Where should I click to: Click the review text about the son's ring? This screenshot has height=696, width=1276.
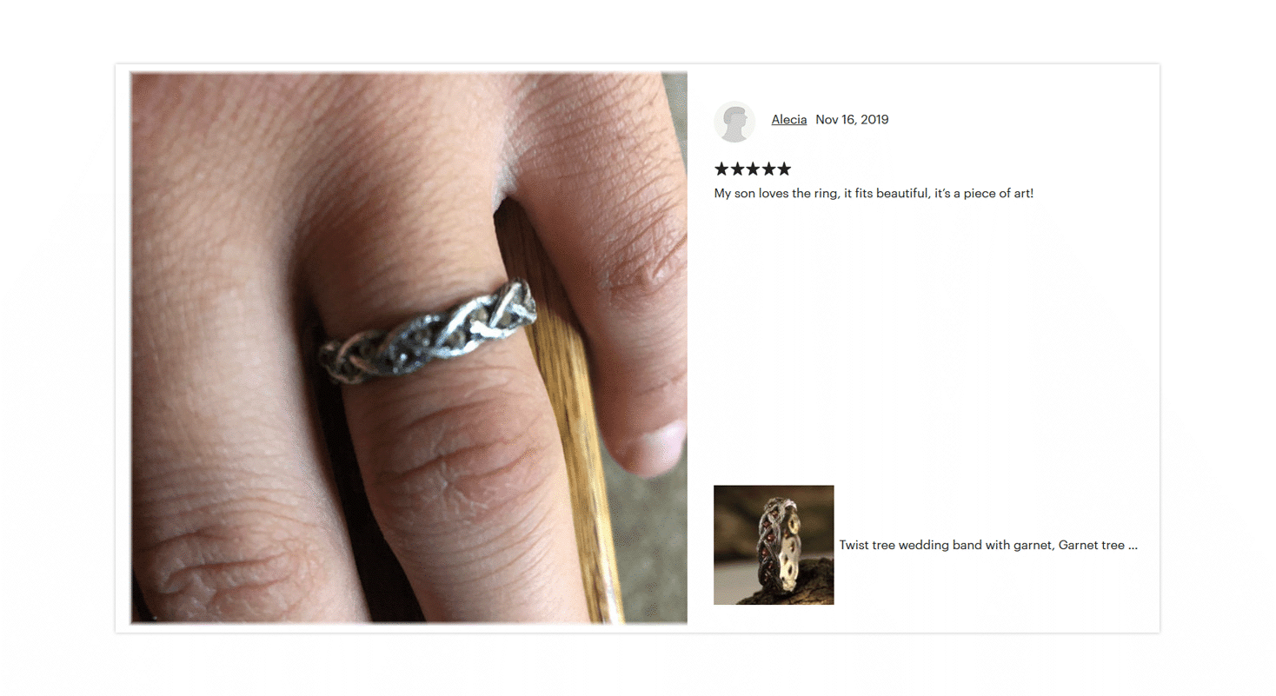pos(874,193)
